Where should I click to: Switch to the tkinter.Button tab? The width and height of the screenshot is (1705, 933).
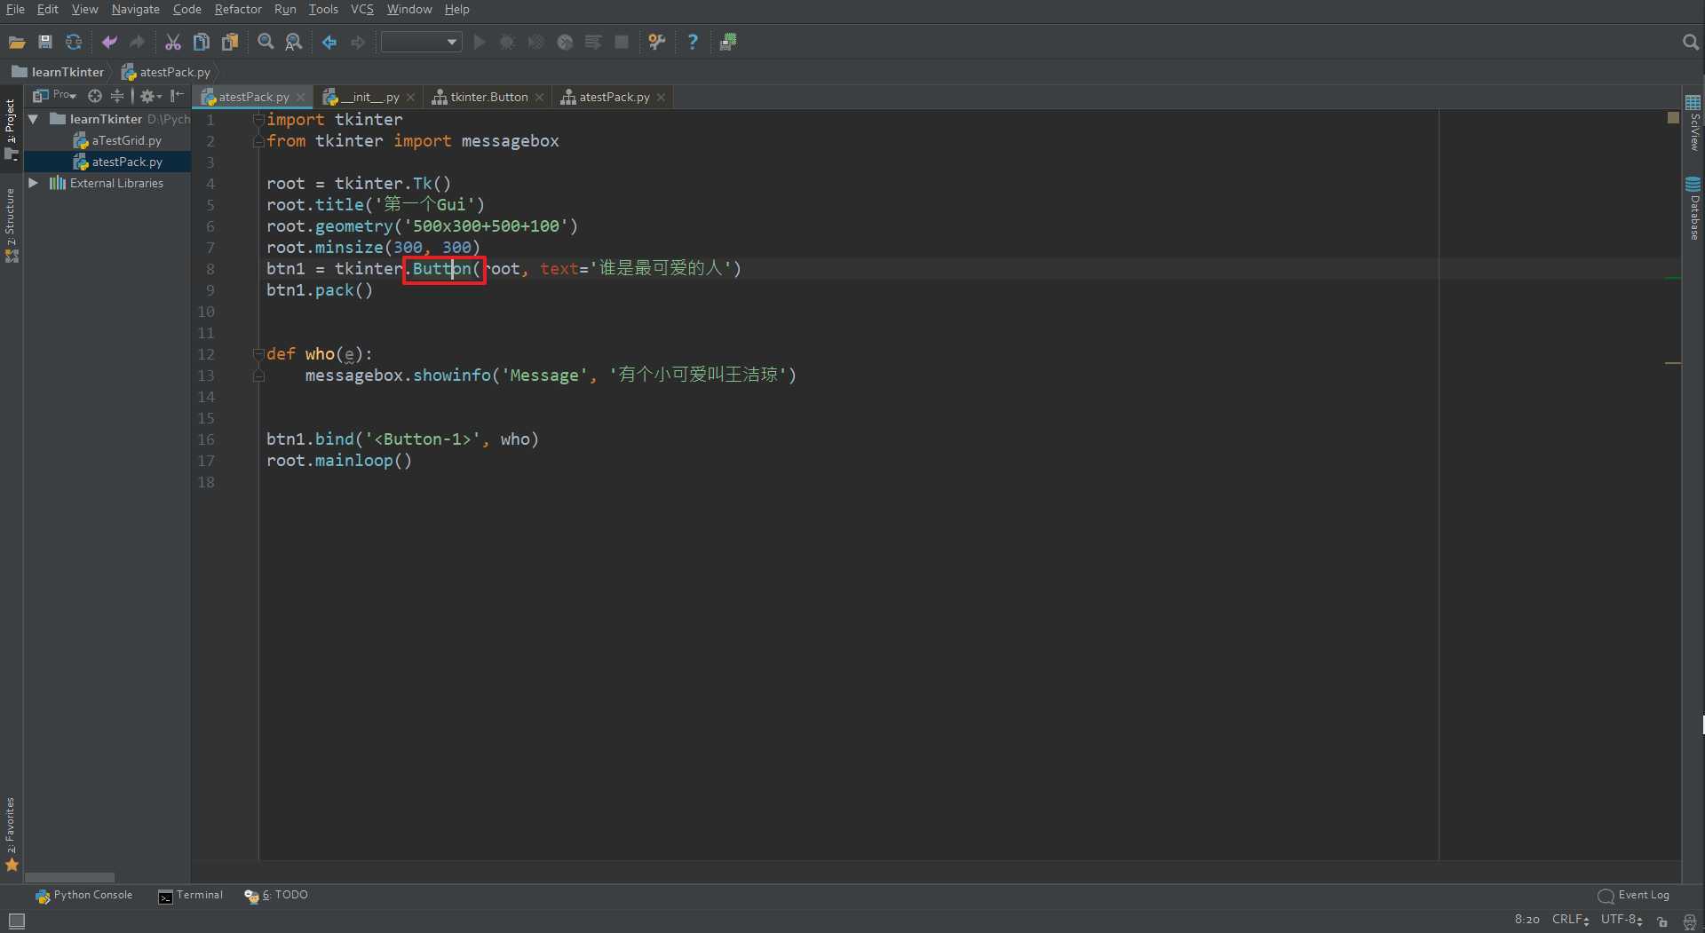coord(488,97)
